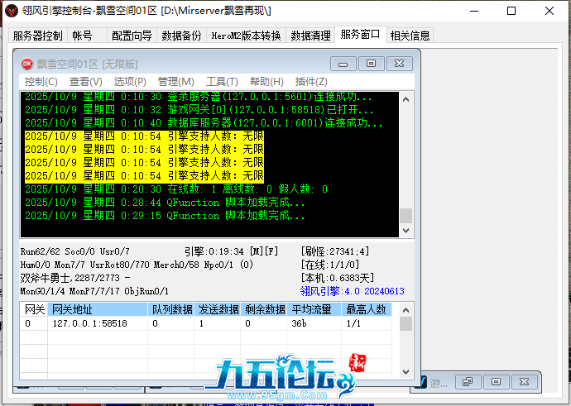571x406 pixels.
Task: Open the 控制(C) menu
Action: click(x=41, y=82)
